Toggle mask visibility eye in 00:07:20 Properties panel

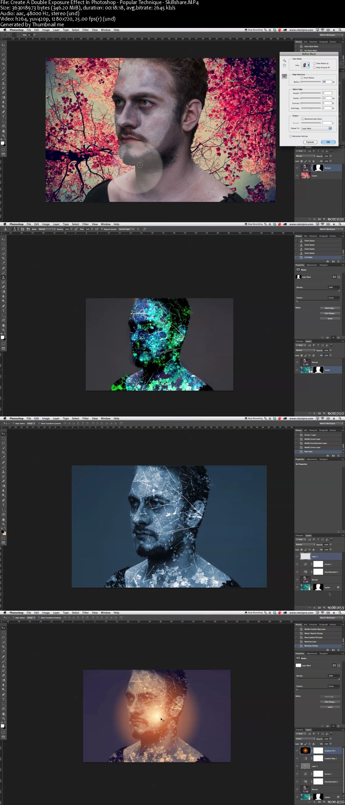[333, 338]
